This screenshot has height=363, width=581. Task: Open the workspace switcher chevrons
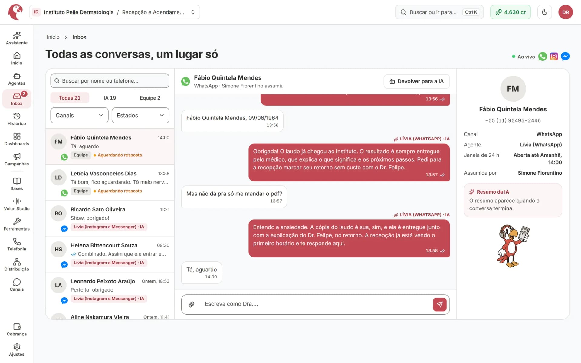pyautogui.click(x=193, y=12)
